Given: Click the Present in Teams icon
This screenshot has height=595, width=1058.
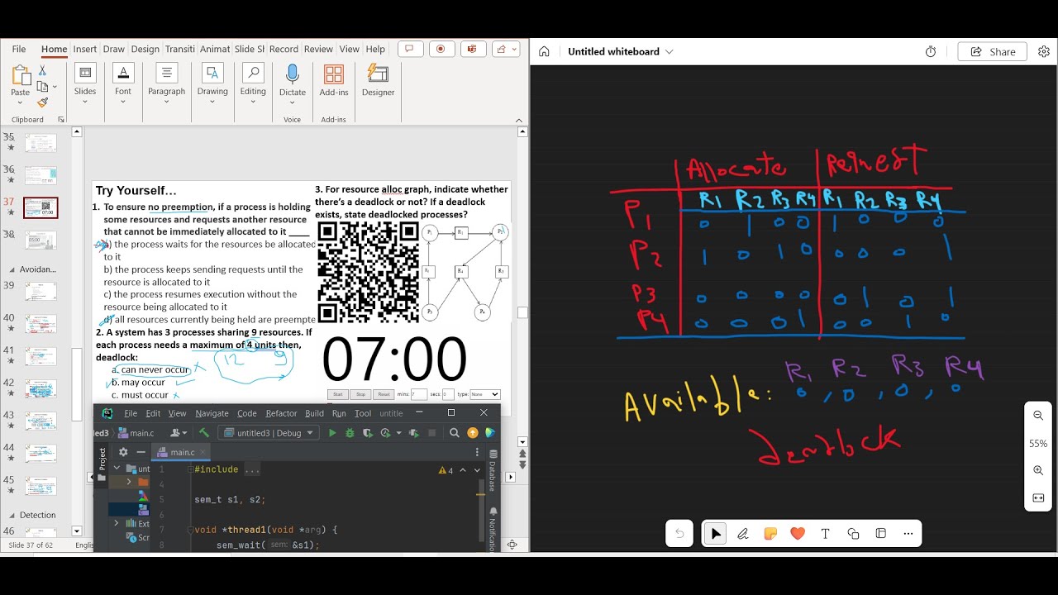Looking at the screenshot, I should click(472, 49).
